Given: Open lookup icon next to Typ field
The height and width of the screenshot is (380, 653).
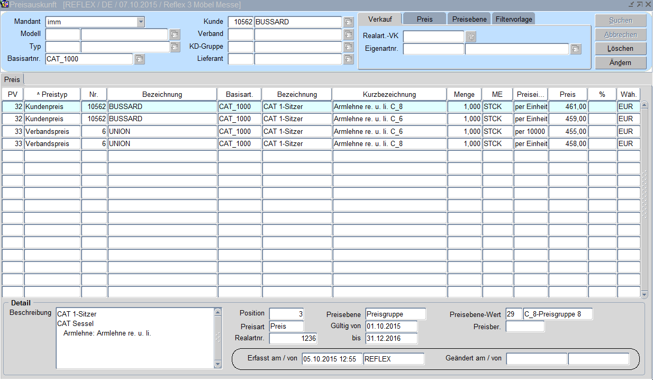Looking at the screenshot, I should (175, 47).
